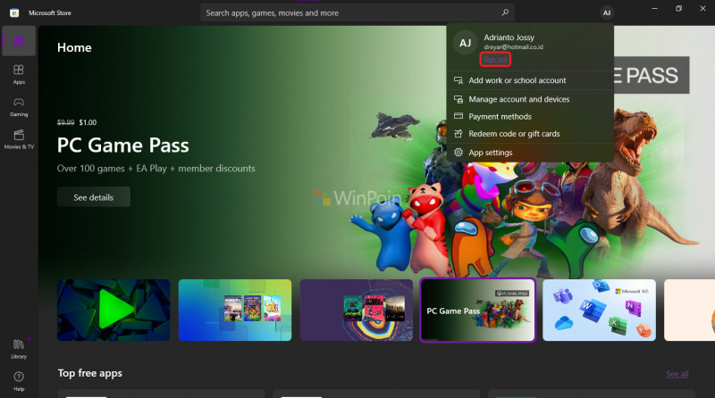
Task: Select the Microsoft 365 thumbnail
Action: (x=599, y=311)
